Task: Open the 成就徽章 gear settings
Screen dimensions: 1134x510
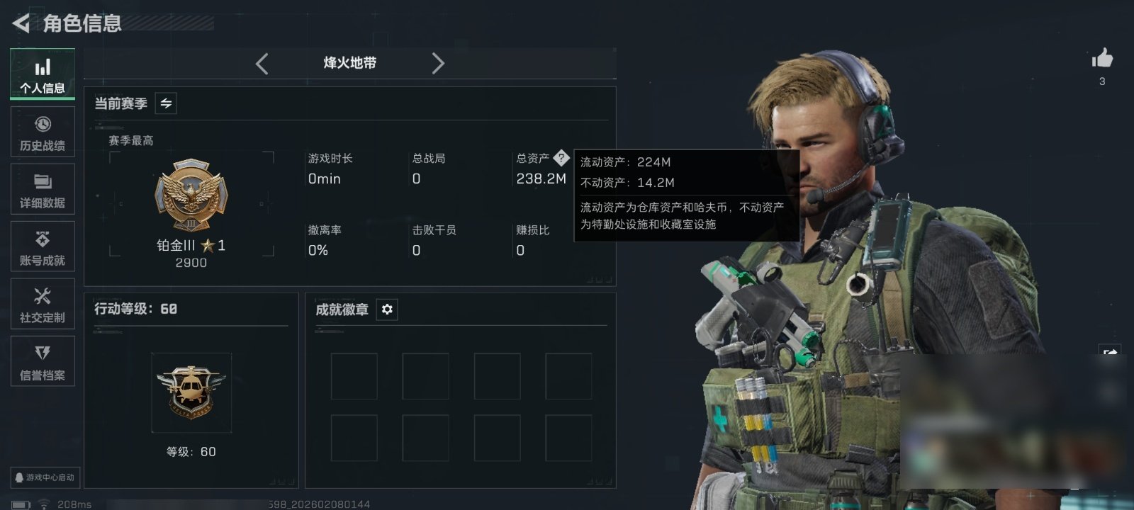Action: (387, 310)
